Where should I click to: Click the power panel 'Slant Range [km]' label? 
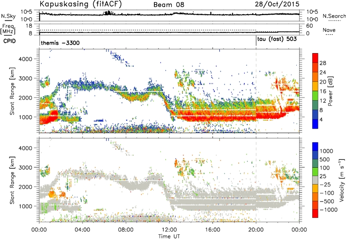(x=12, y=91)
